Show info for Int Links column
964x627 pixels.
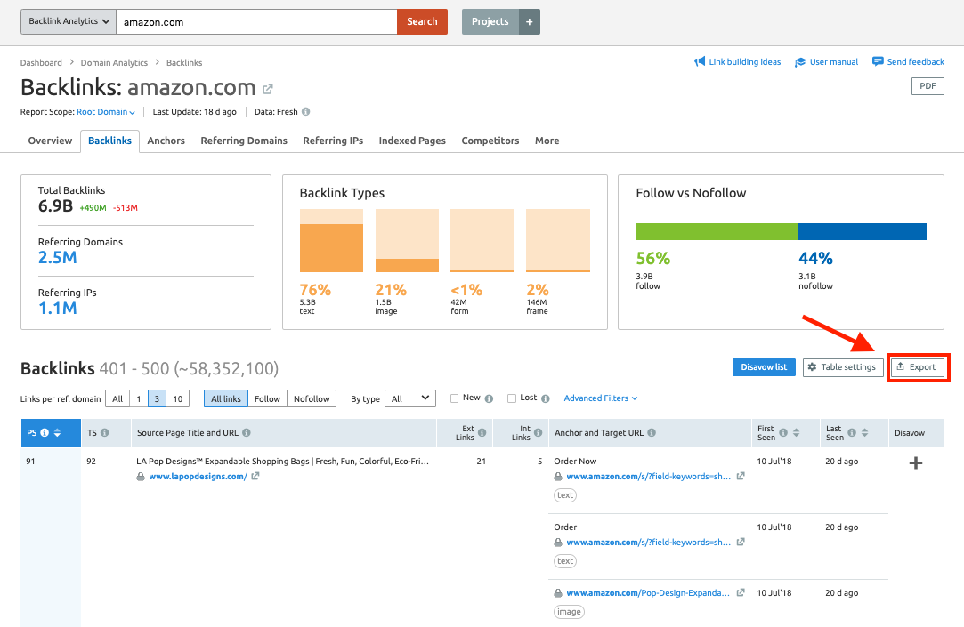click(538, 433)
